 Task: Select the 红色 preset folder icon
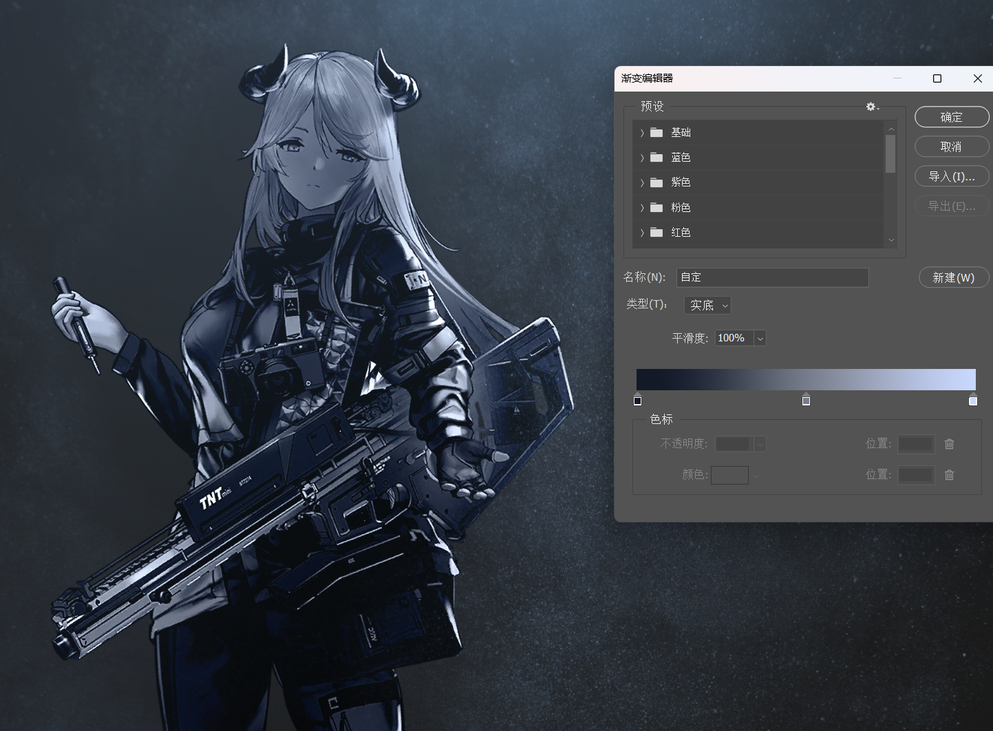(x=656, y=232)
